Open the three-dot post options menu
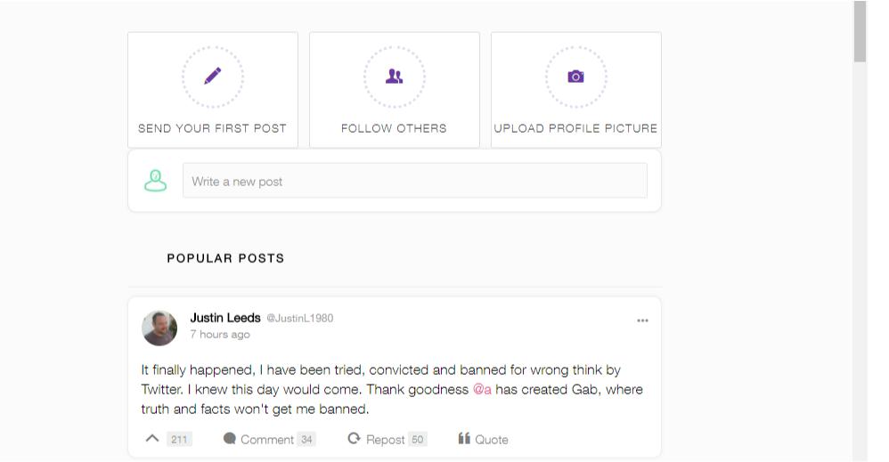The height and width of the screenshot is (462, 889). (x=642, y=320)
